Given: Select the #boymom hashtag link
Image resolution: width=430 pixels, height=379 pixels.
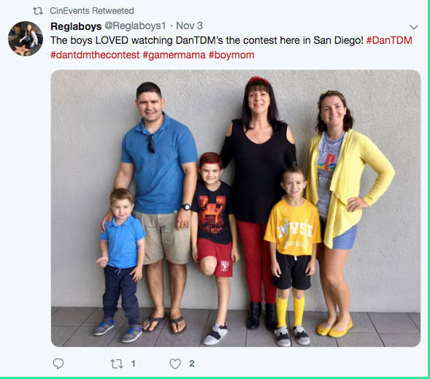Looking at the screenshot, I should (231, 55).
